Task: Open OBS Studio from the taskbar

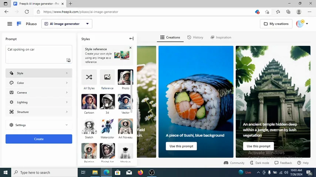Action: click(x=152, y=172)
